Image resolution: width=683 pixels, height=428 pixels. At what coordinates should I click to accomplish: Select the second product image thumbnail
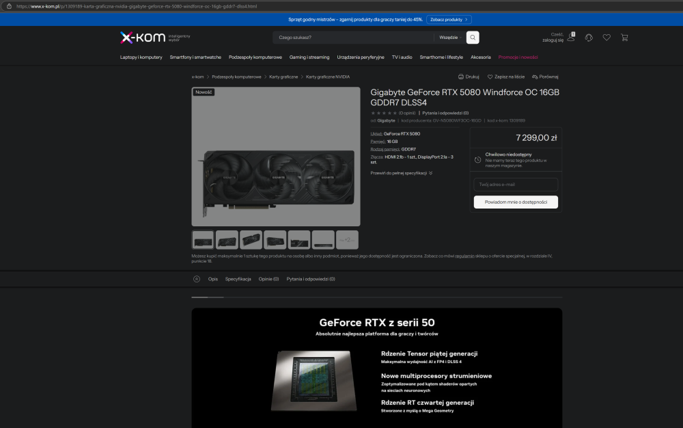click(227, 239)
